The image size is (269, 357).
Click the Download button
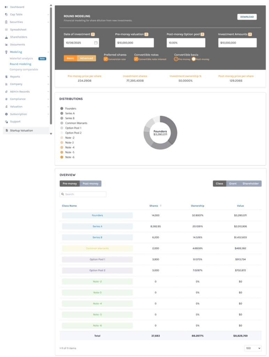point(247,17)
